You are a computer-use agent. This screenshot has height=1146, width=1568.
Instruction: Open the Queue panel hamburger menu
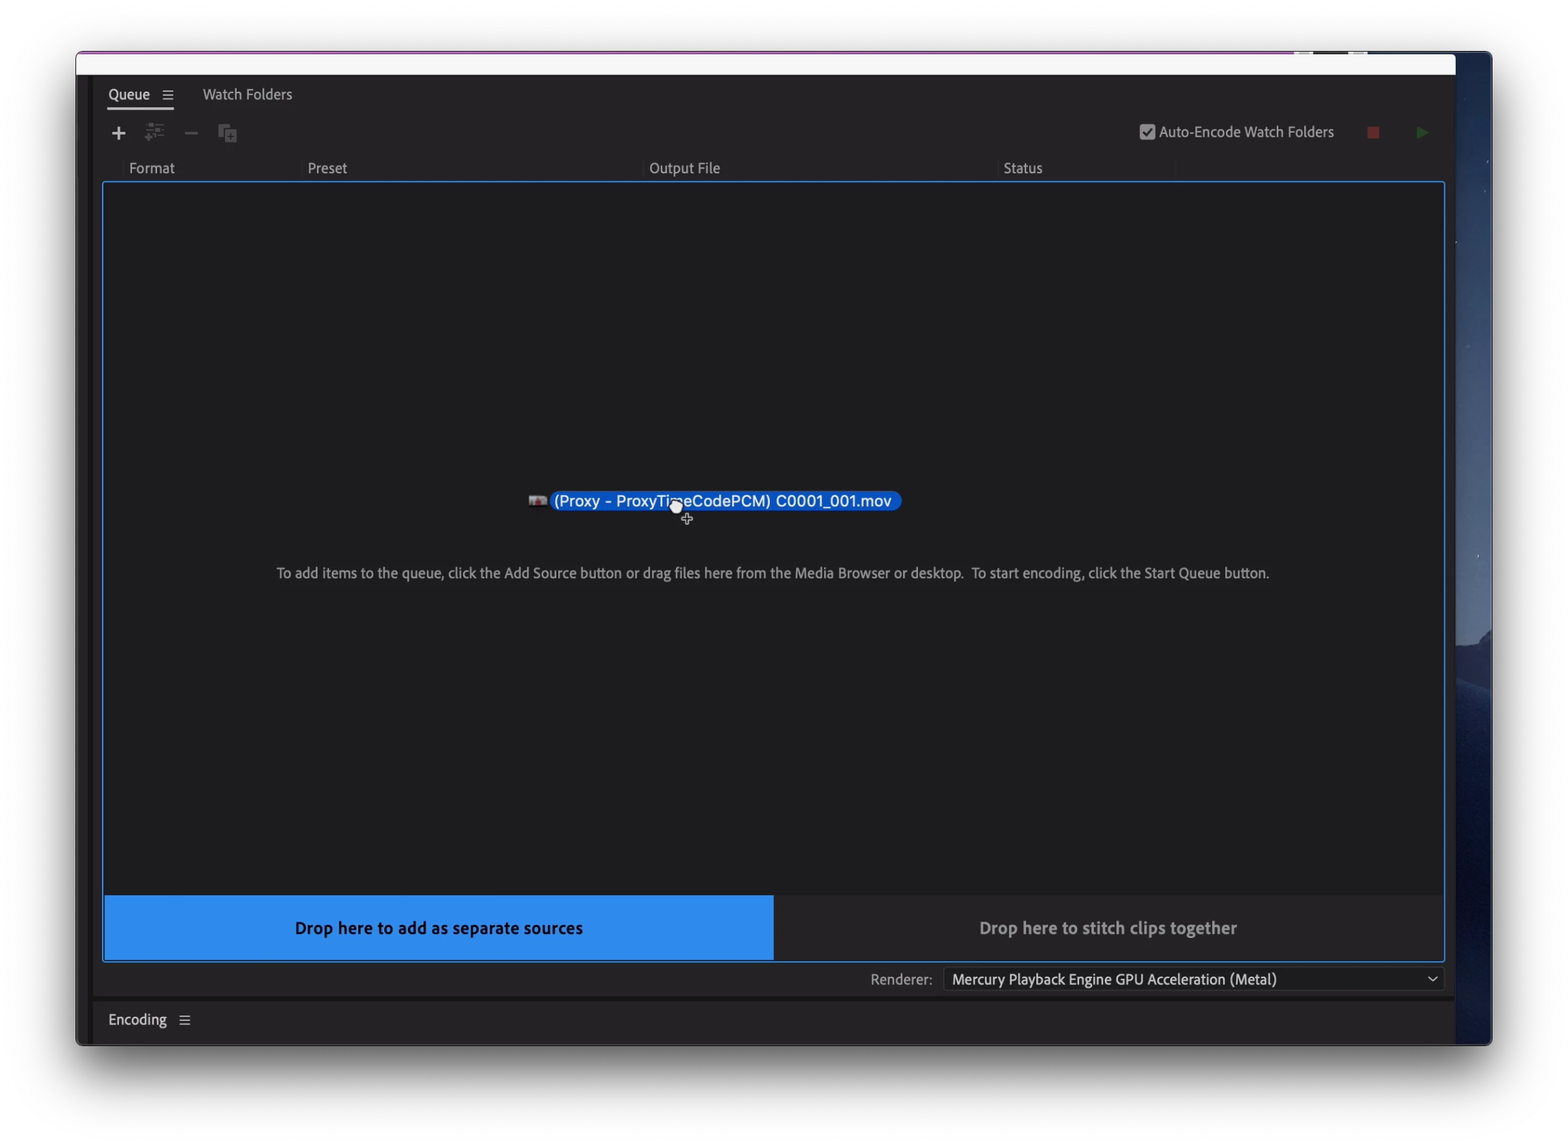point(168,95)
